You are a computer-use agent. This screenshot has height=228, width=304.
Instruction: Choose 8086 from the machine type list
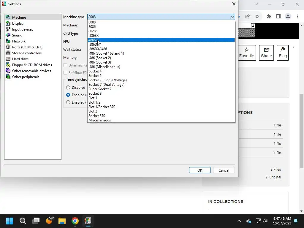[x=161, y=26]
